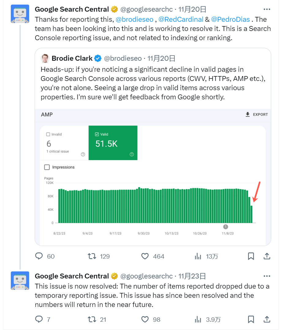Open the @RedCardinal mention link
285x330 pixels.
coord(181,19)
